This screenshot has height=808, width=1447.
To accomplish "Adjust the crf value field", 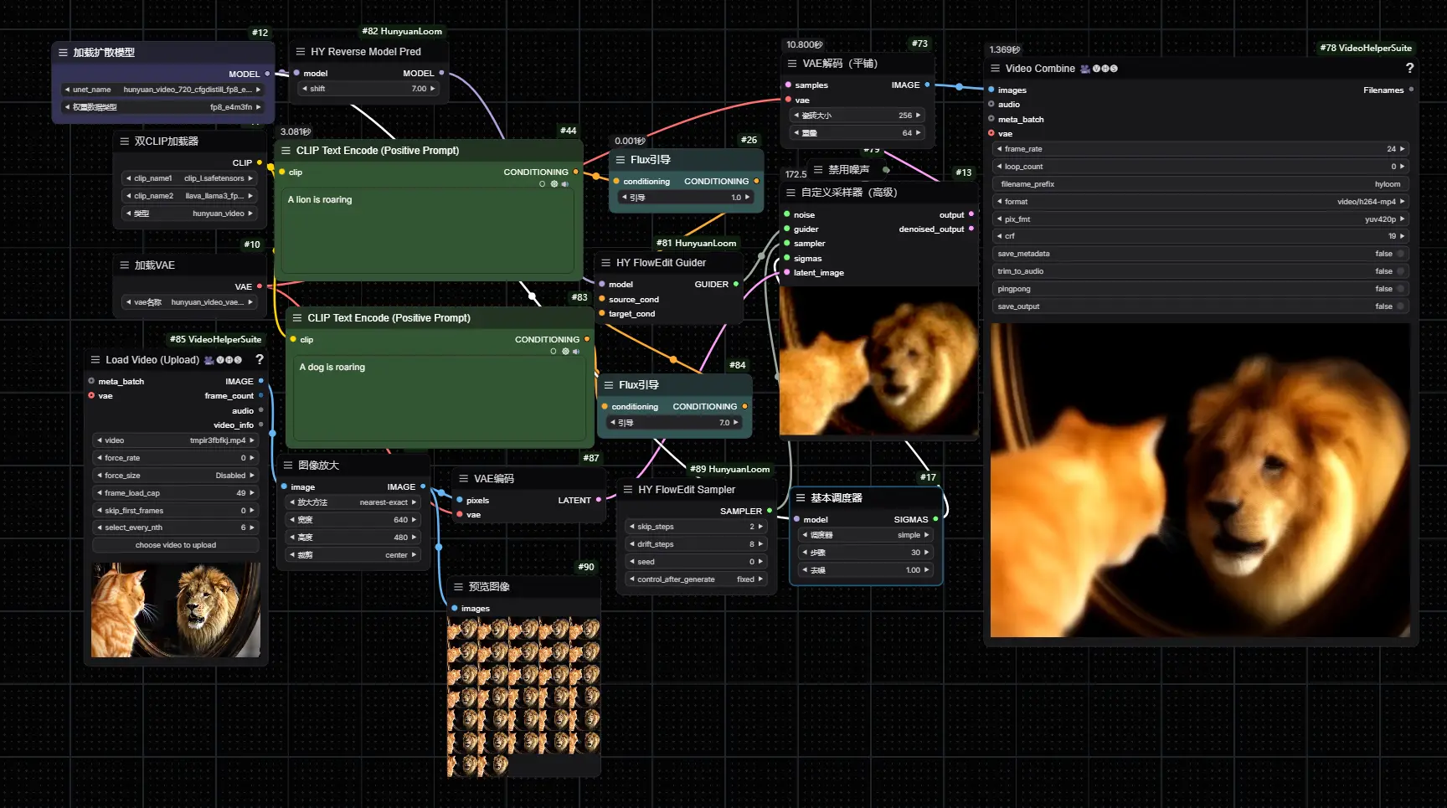I will point(1201,236).
